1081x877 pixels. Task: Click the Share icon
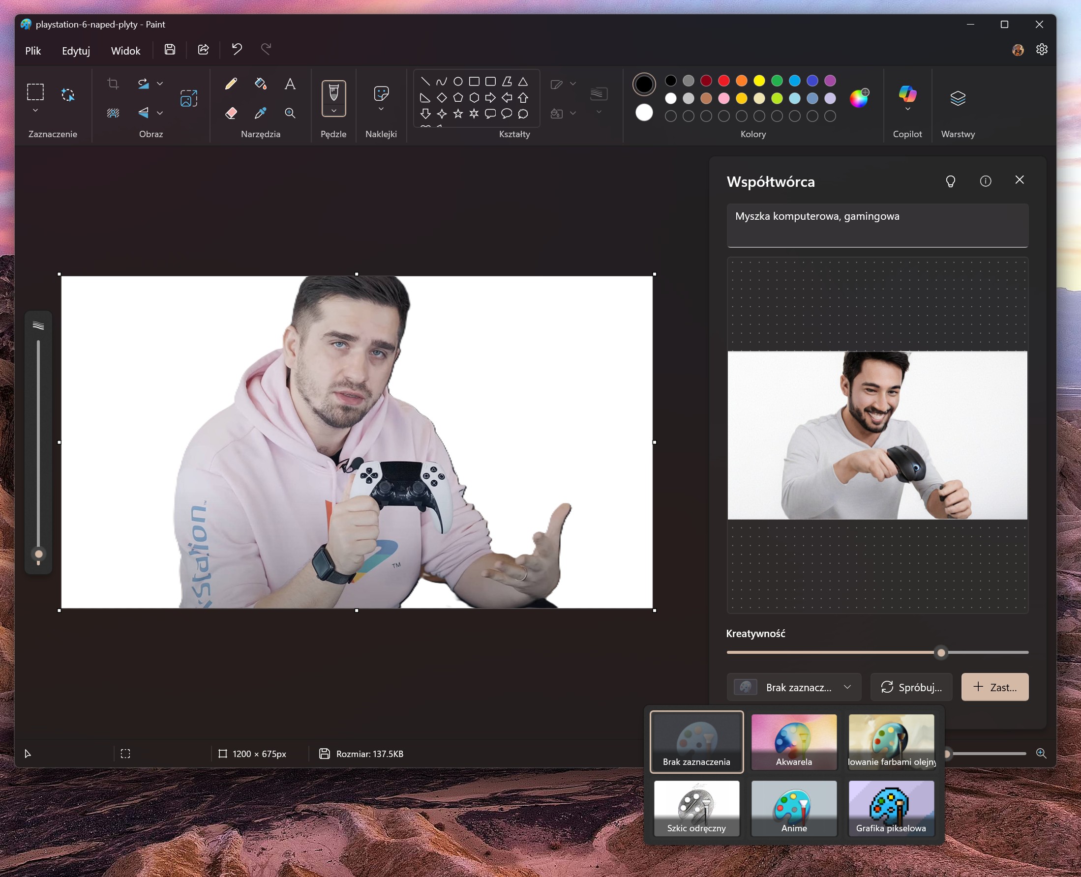203,50
